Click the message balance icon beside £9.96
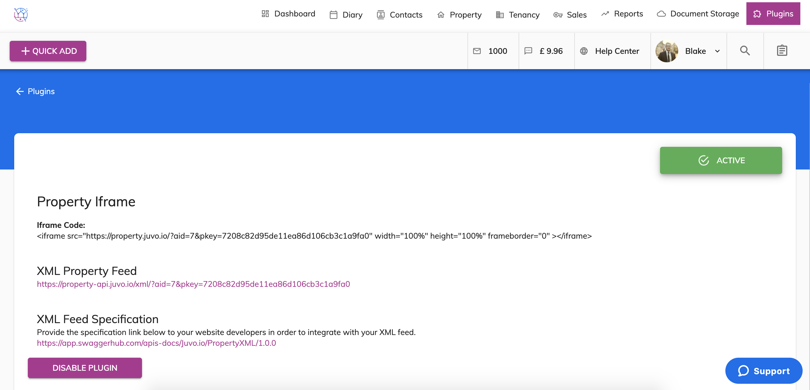This screenshot has width=810, height=390. tap(528, 50)
